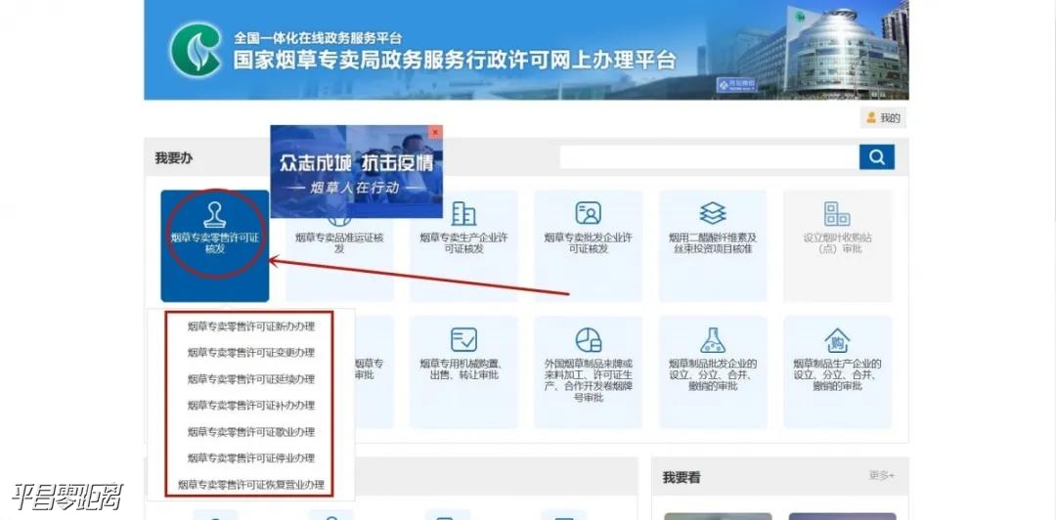The image size is (1056, 520).
Task: Click the layers icon above 烟用二醋酸纤维素及丝束投资项目核准
Action: point(713,213)
